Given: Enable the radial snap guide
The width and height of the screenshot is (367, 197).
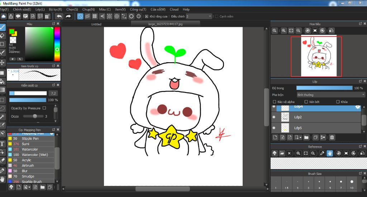Looking at the screenshot, I should [x=109, y=16].
